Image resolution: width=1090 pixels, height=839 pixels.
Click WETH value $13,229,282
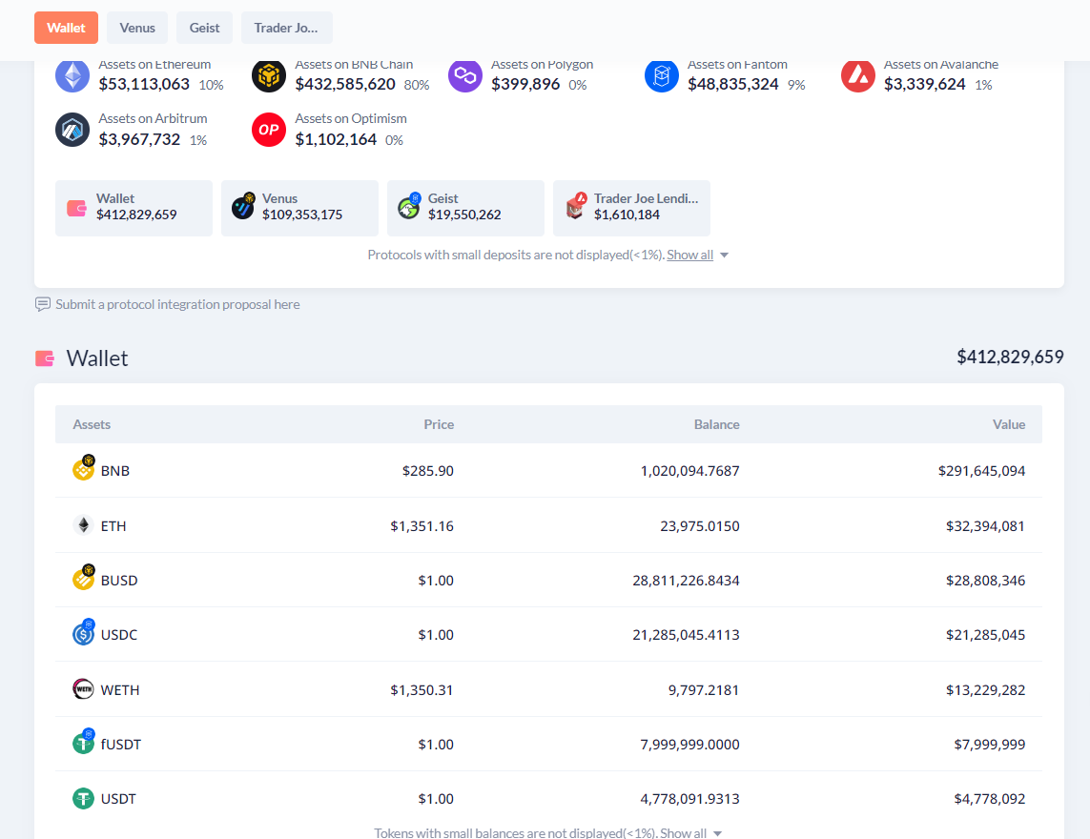click(x=986, y=690)
